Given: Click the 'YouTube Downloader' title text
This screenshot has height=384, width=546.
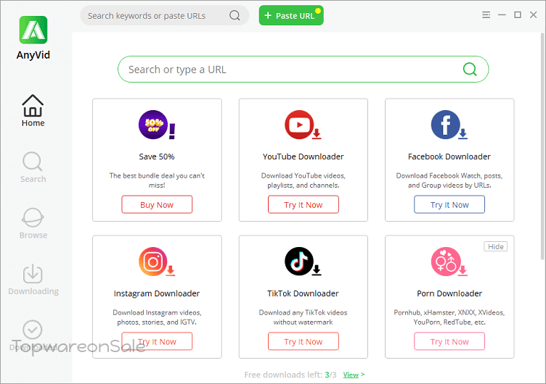Looking at the screenshot, I should 303,156.
